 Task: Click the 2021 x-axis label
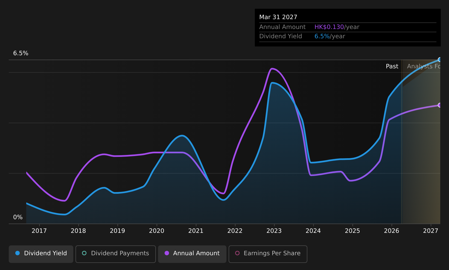coord(196,231)
